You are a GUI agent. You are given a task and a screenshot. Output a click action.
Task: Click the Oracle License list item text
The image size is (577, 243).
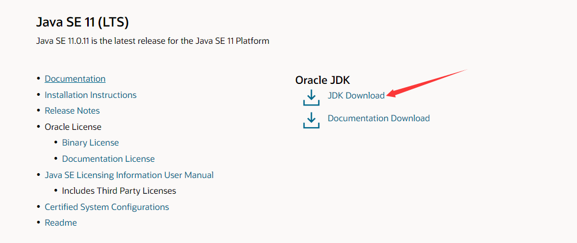[x=73, y=127]
